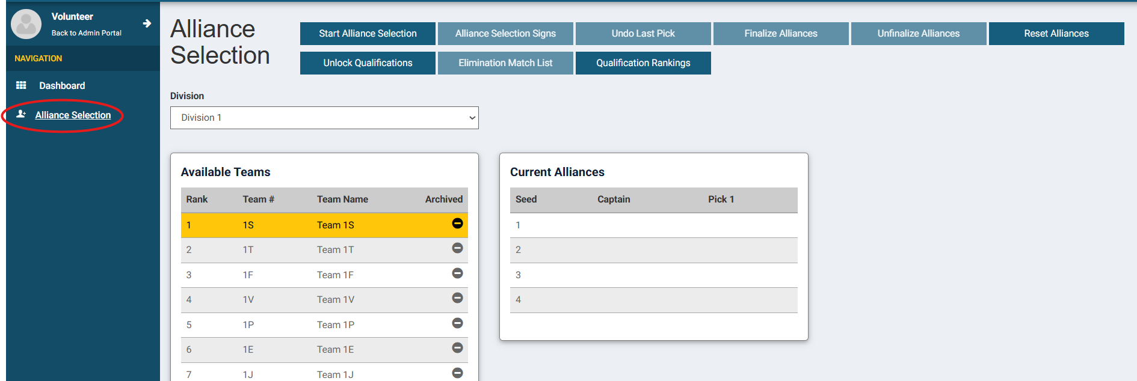Click the Rank column header
The image size is (1137, 381).
[x=197, y=200]
